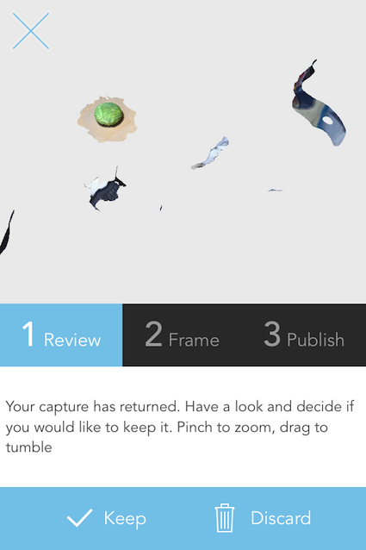This screenshot has width=366, height=550.
Task: Keep the returned capture
Action: click(x=107, y=518)
